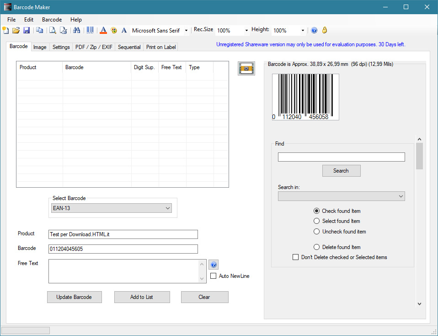Click the Update Barcode button
Screen dimensions: 438x336
point(74,297)
